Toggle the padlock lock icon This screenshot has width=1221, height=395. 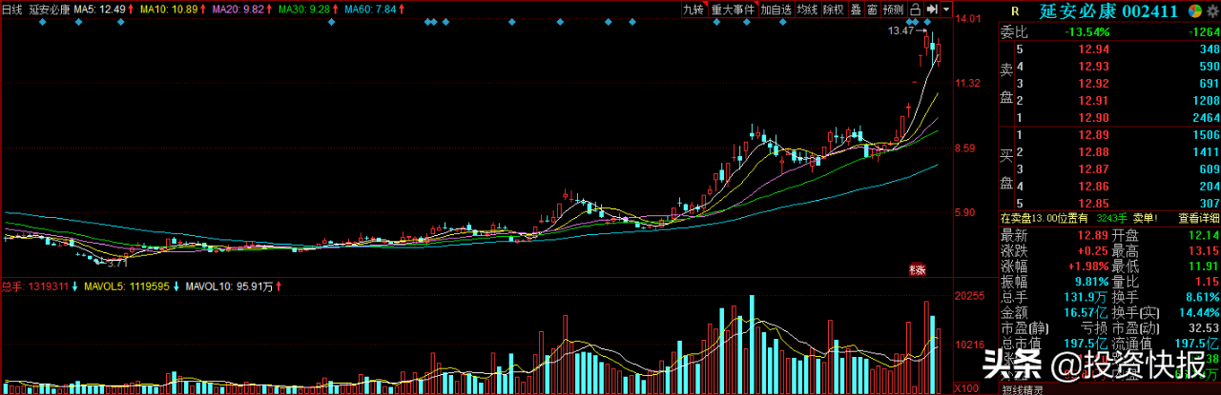pos(915,9)
